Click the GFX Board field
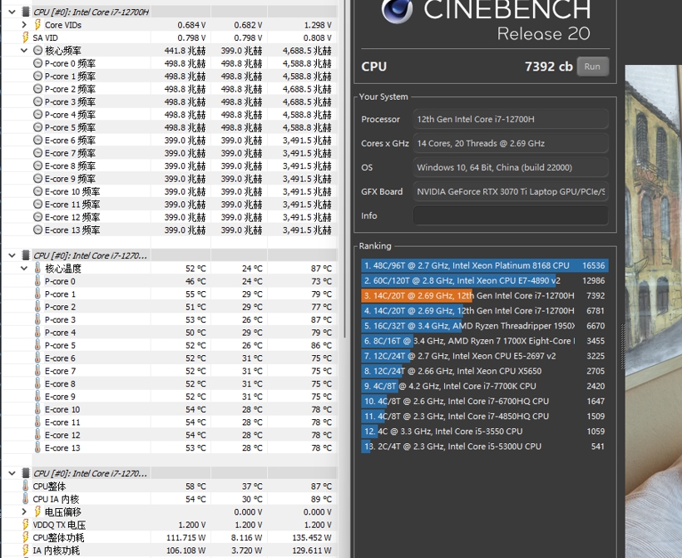Screen dimensions: 682x558 pyautogui.click(x=511, y=192)
